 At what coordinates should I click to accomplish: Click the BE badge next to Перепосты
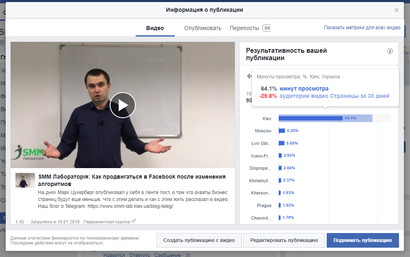[x=267, y=28]
